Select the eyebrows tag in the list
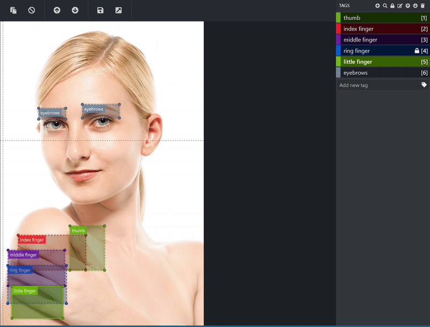 coord(383,73)
